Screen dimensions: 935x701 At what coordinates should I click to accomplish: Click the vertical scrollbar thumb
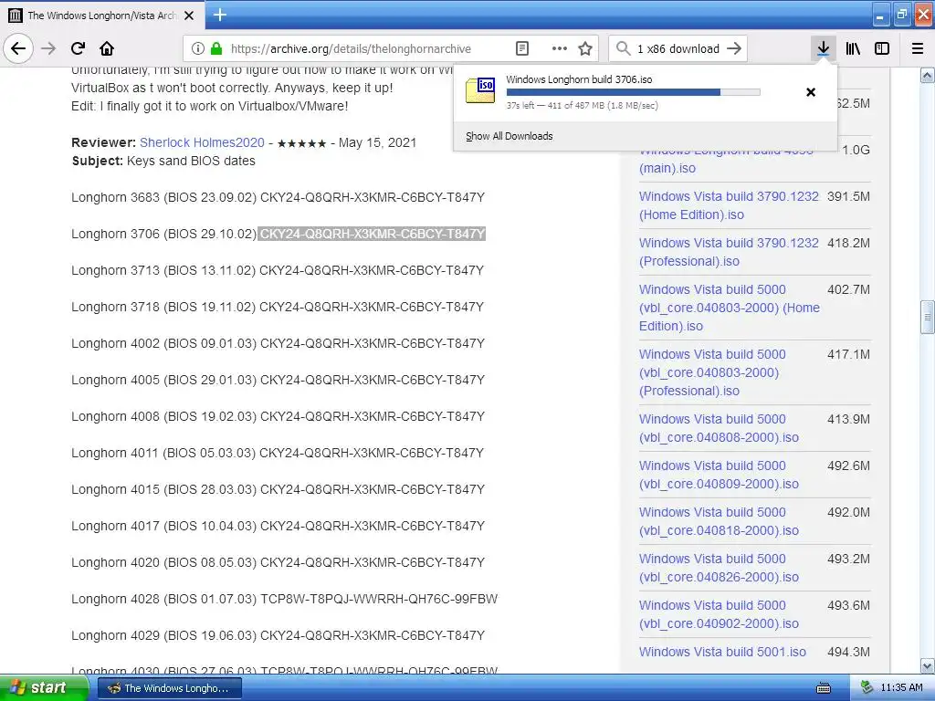coord(927,317)
